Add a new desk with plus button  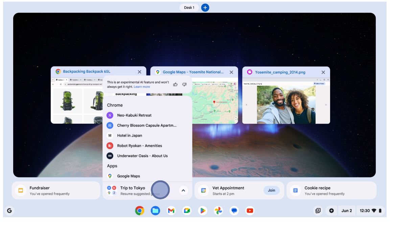(x=205, y=7)
